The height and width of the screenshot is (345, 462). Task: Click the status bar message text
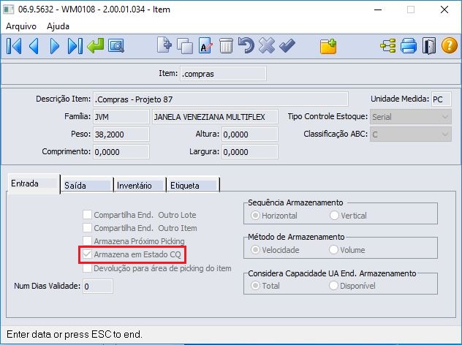point(75,334)
